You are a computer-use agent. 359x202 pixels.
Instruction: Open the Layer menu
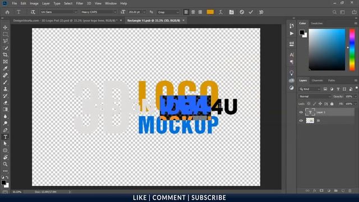pyautogui.click(x=46, y=3)
